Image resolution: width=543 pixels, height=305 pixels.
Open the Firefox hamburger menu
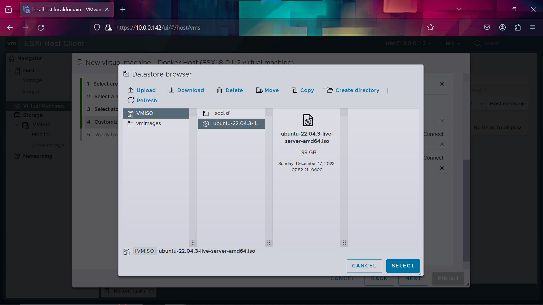click(533, 27)
